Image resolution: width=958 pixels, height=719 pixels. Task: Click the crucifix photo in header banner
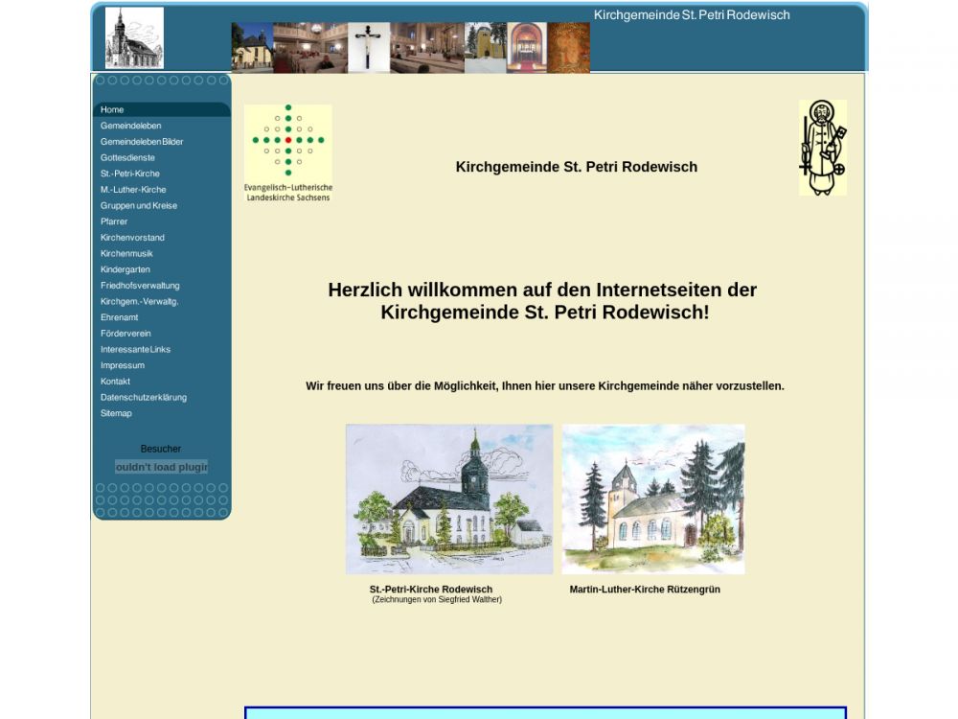pyautogui.click(x=369, y=48)
